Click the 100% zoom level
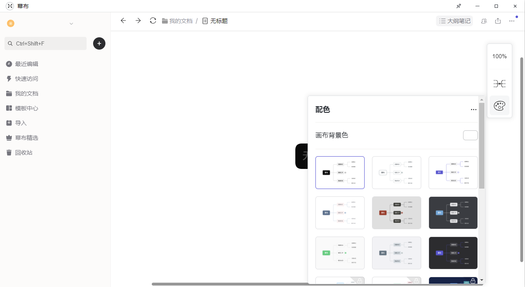Viewport: 525px width, 287px height. (x=500, y=57)
